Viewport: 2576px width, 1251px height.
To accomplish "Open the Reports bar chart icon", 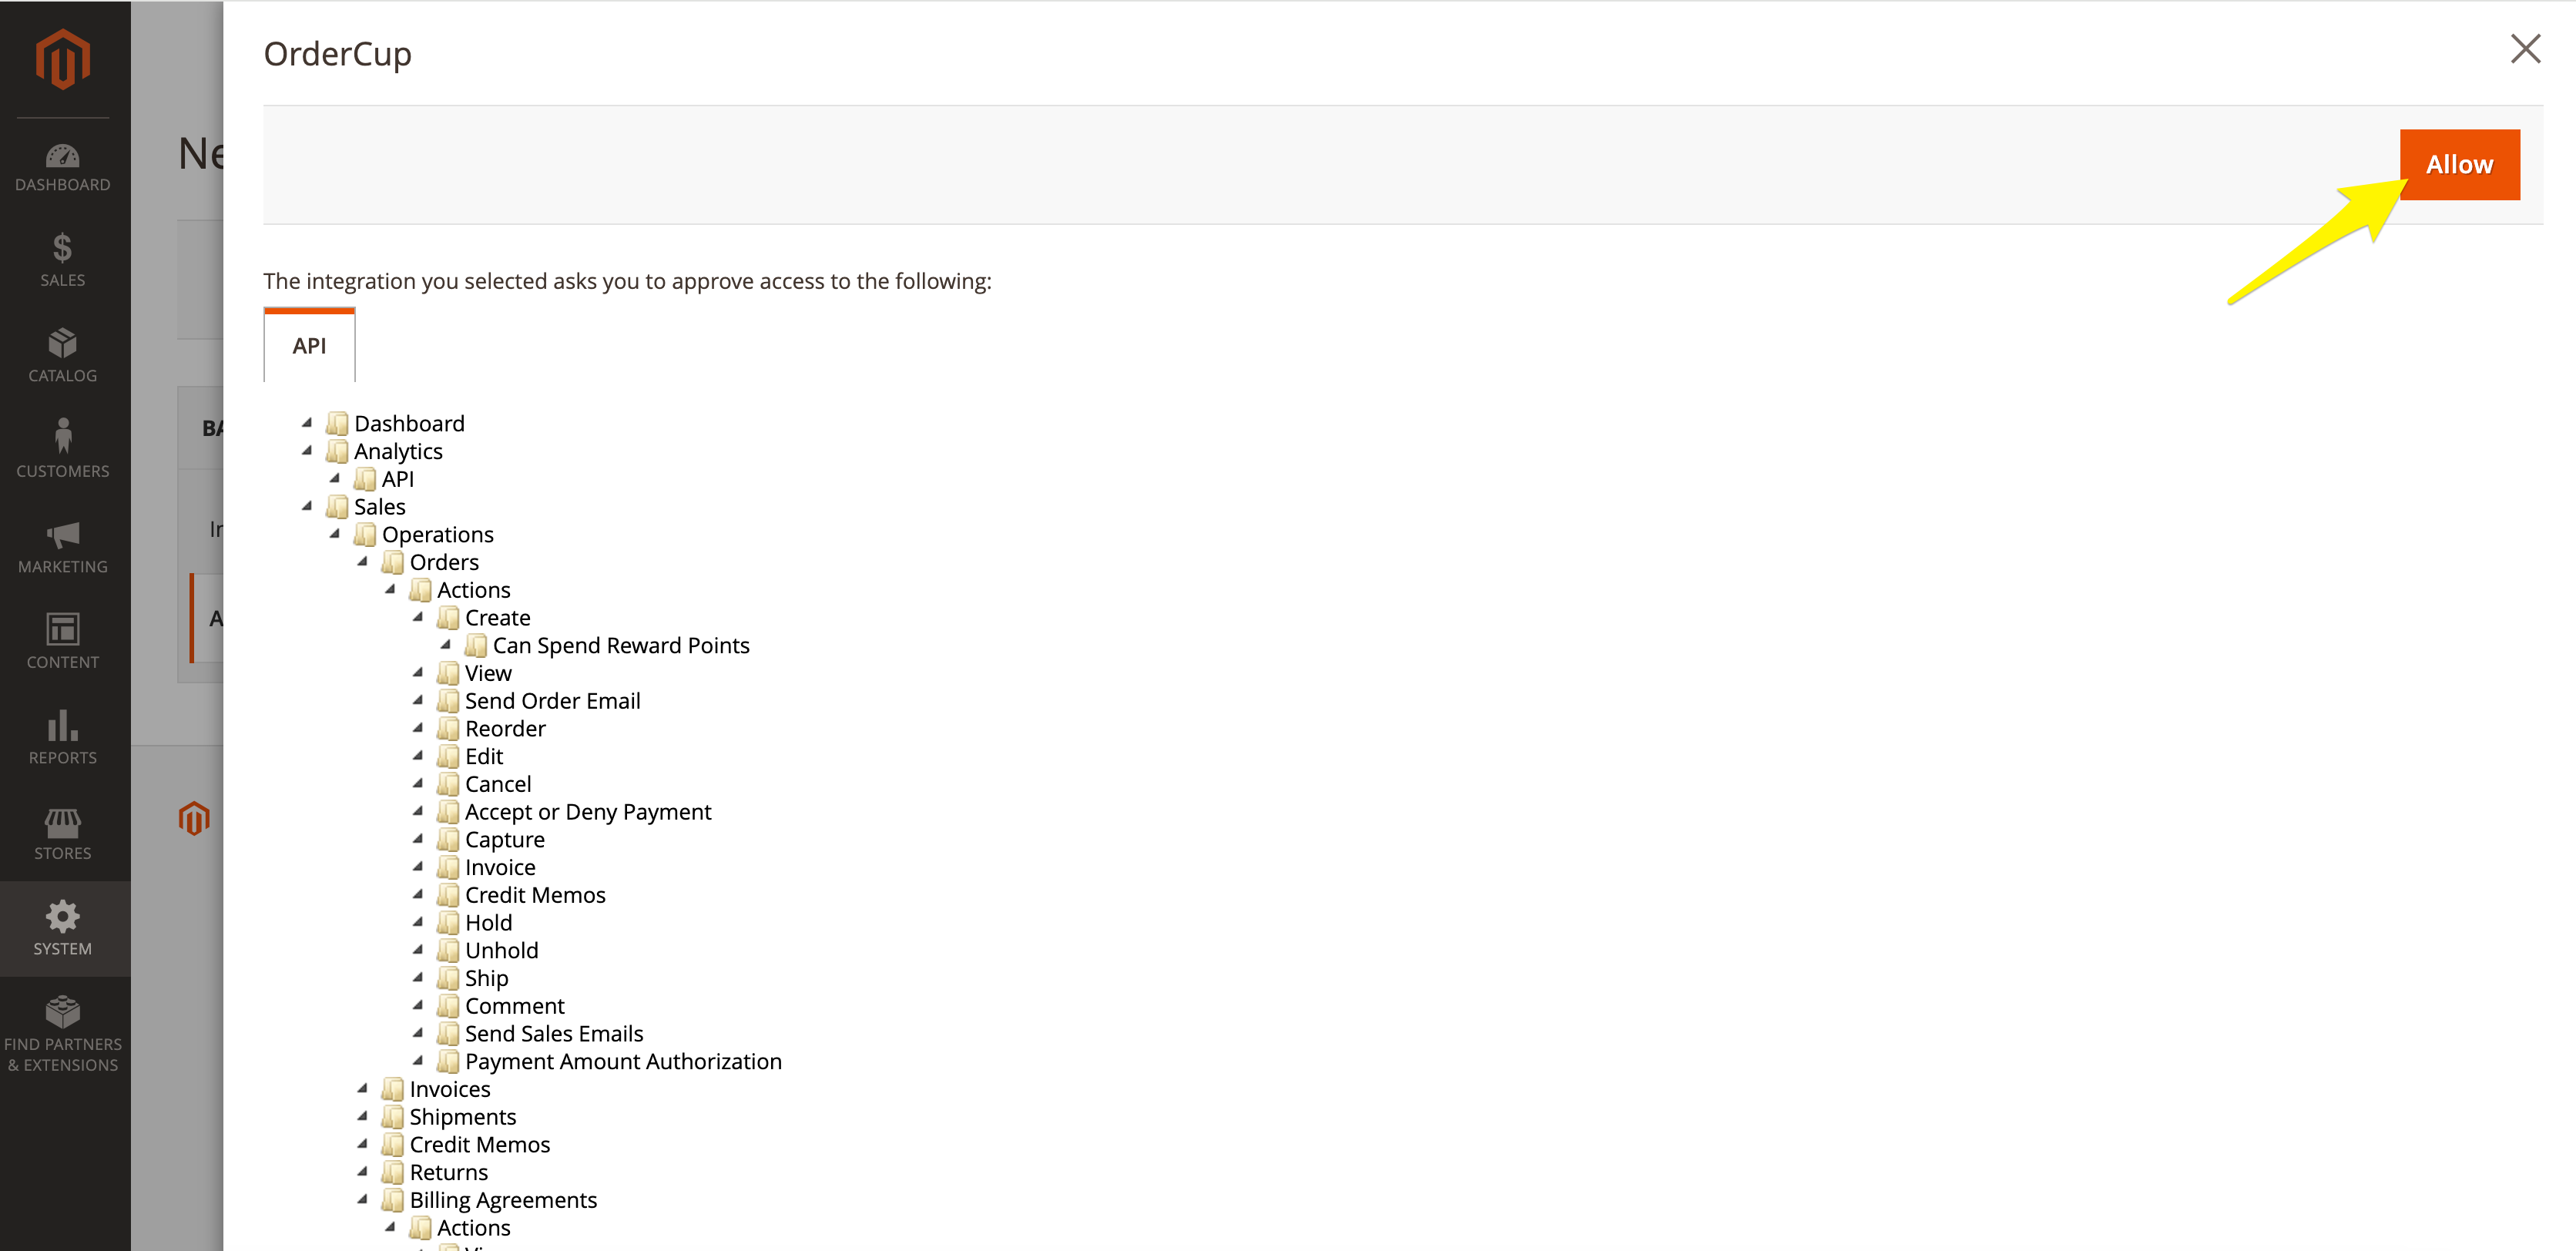I will coord(62,725).
